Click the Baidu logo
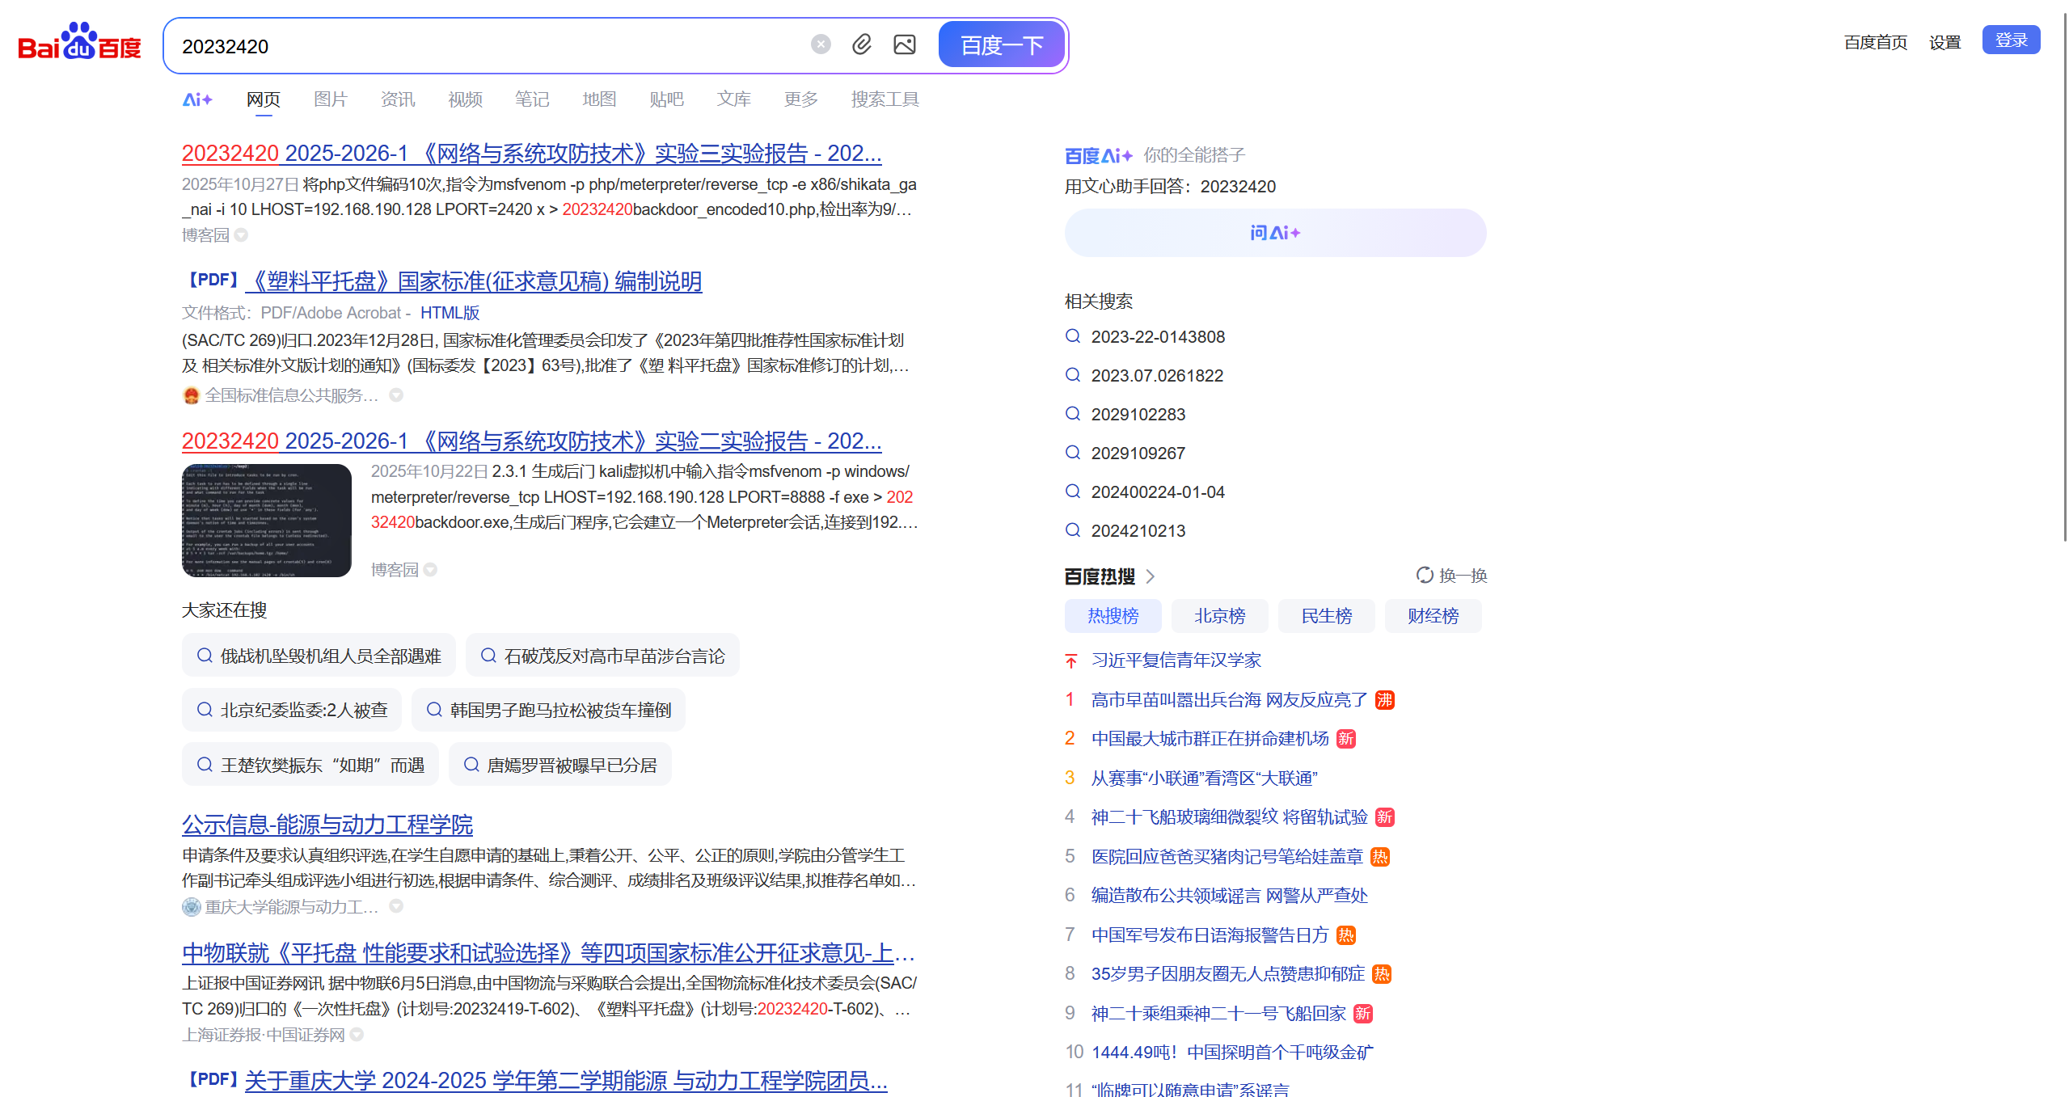This screenshot has height=1097, width=2069. [78, 44]
